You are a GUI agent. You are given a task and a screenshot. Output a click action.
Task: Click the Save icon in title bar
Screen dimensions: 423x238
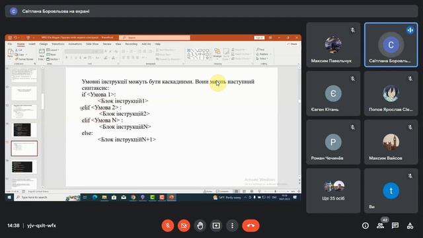pos(10,38)
